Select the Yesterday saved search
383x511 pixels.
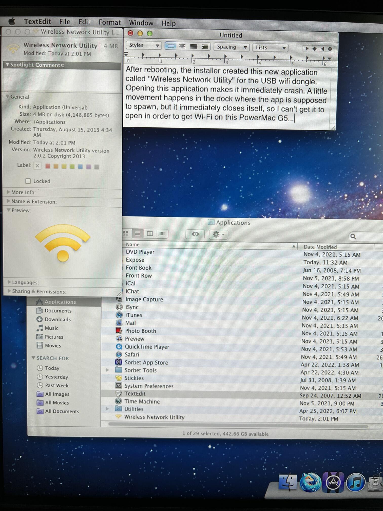point(56,377)
